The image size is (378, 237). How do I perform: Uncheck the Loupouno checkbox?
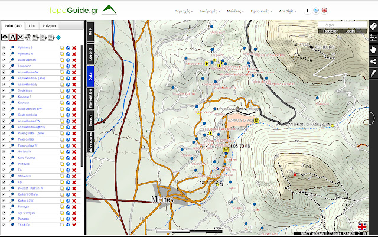(4, 66)
